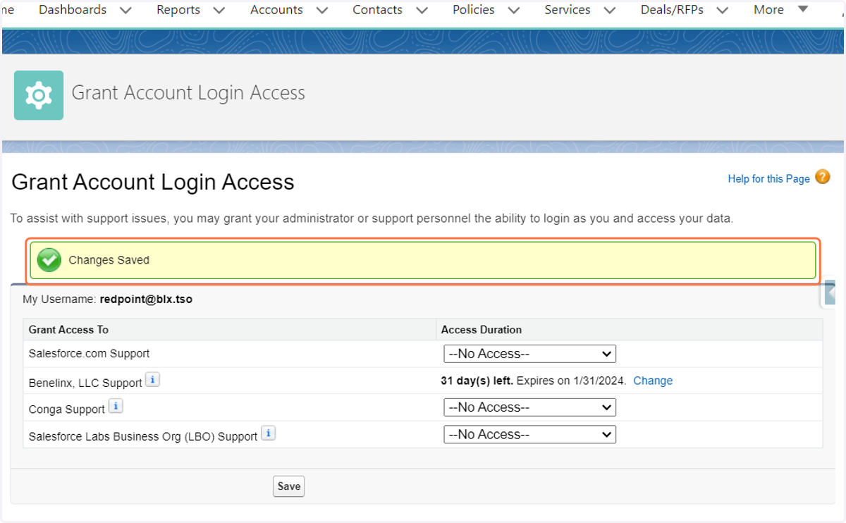Expand the Policies tab arrow

click(514, 11)
